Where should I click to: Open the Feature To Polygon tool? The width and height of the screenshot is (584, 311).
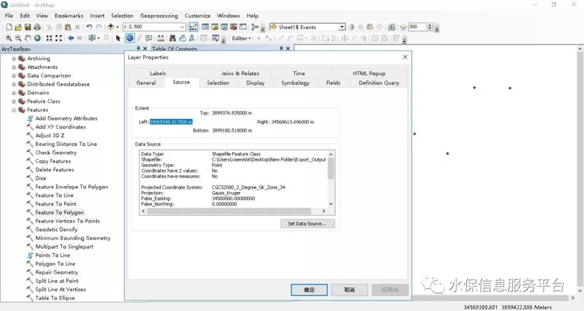[59, 213]
